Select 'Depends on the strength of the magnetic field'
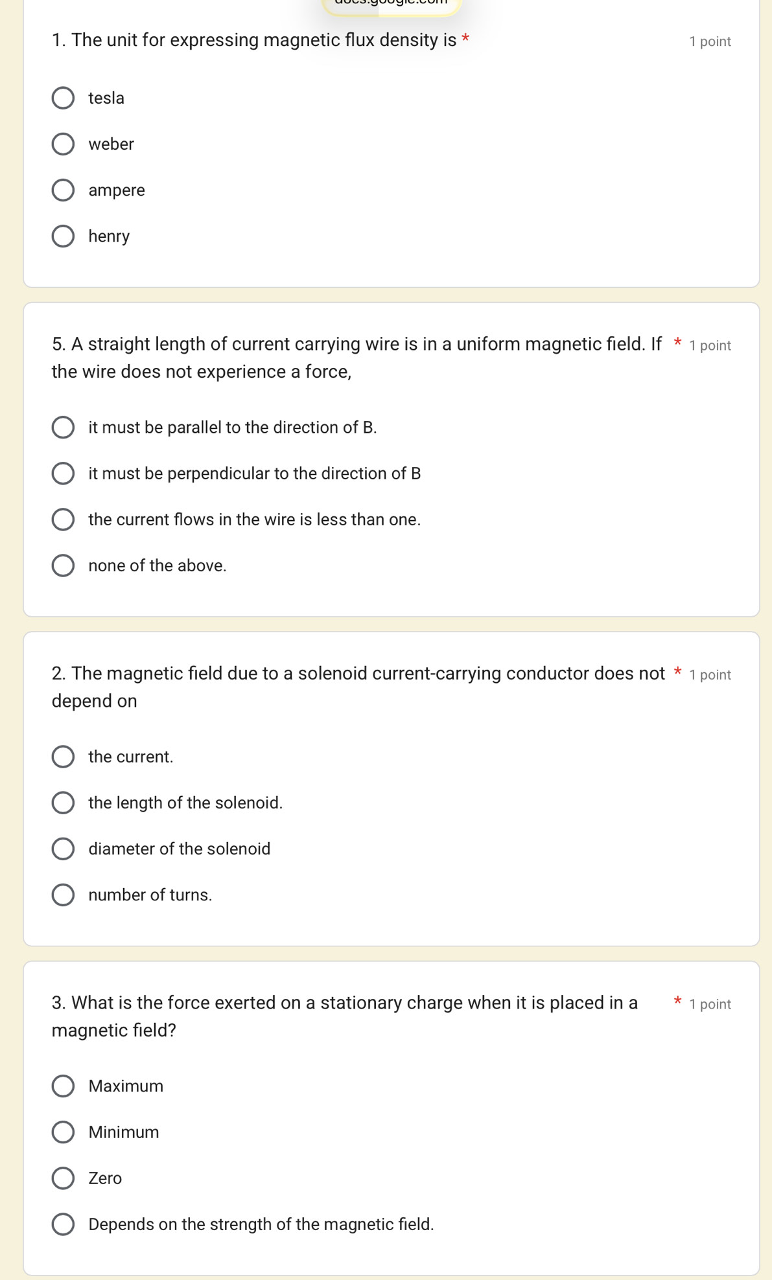The width and height of the screenshot is (772, 1280). tap(63, 1224)
